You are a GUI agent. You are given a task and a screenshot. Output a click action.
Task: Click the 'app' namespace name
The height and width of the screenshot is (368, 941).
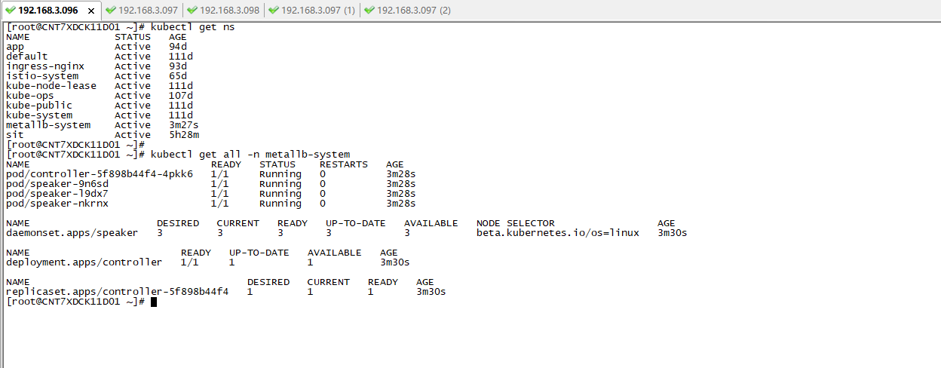coord(15,47)
